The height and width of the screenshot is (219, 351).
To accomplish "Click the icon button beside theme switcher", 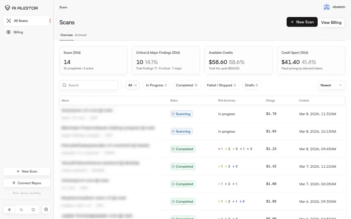I will [46, 209].
